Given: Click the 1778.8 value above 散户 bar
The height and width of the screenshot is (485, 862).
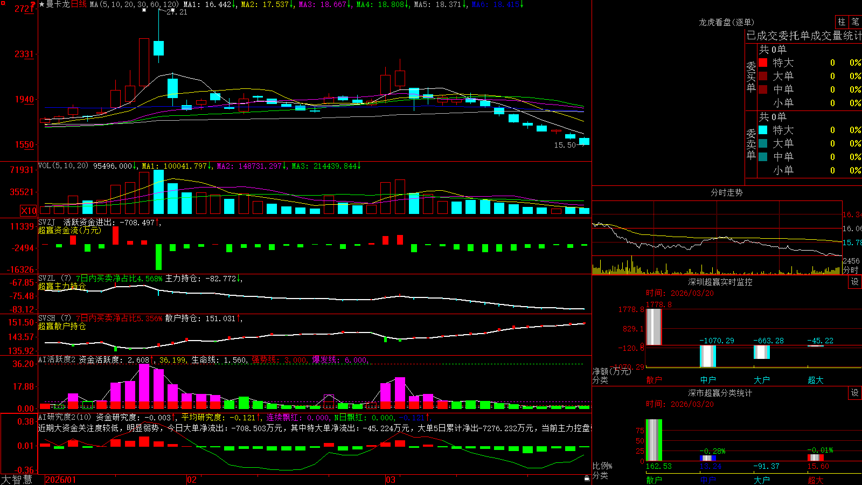Looking at the screenshot, I should [659, 304].
